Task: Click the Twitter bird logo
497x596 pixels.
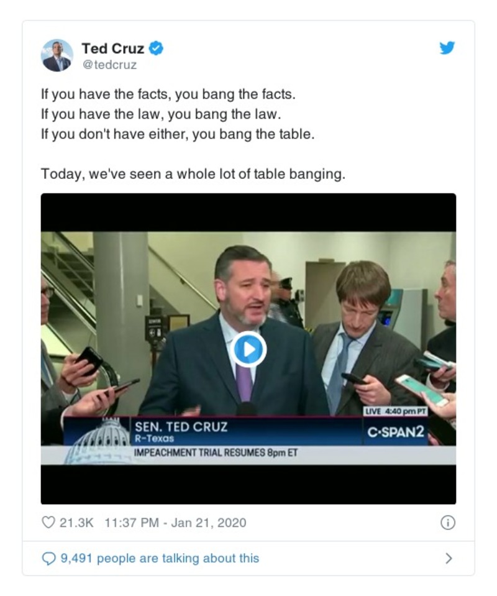Action: click(x=447, y=47)
